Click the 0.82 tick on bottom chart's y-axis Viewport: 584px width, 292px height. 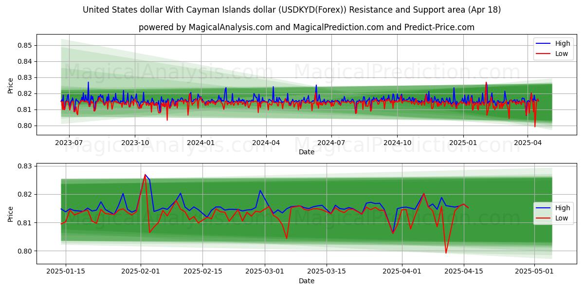tap(25, 194)
